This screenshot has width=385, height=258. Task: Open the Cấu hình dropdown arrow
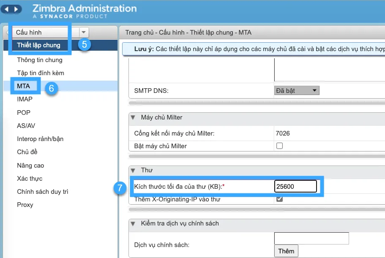point(84,32)
